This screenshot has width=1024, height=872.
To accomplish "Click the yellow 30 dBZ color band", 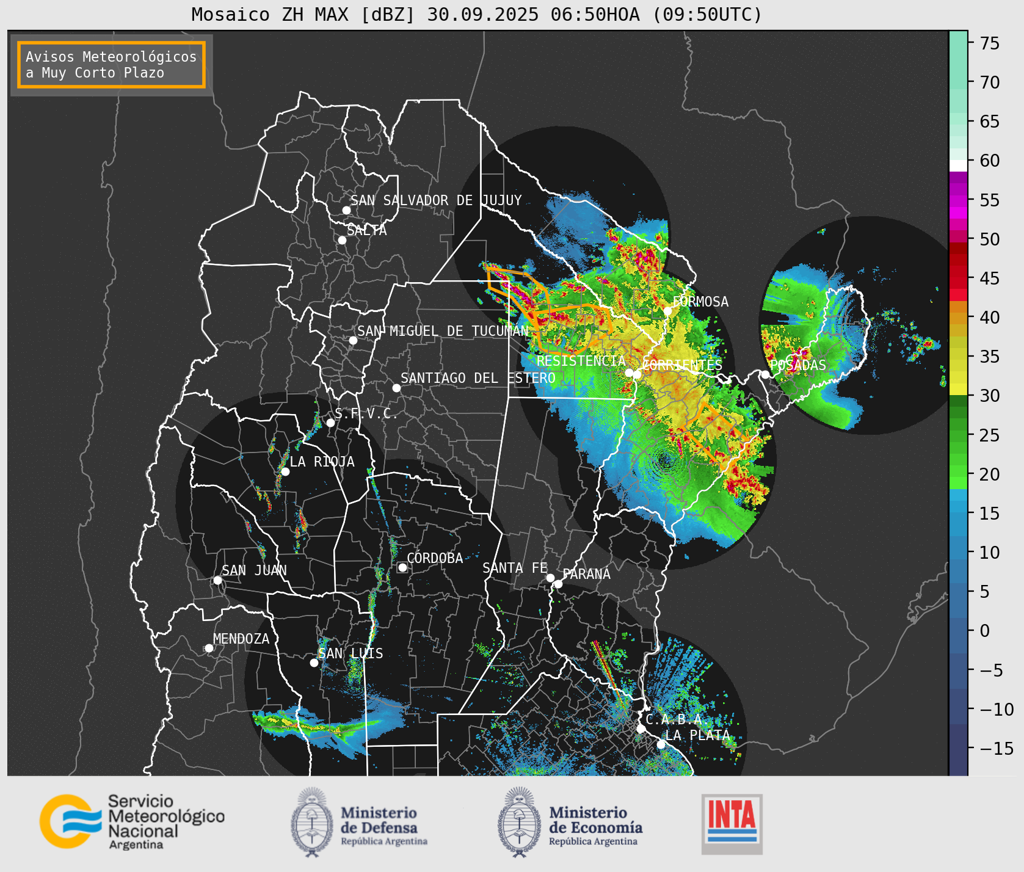I will point(958,389).
